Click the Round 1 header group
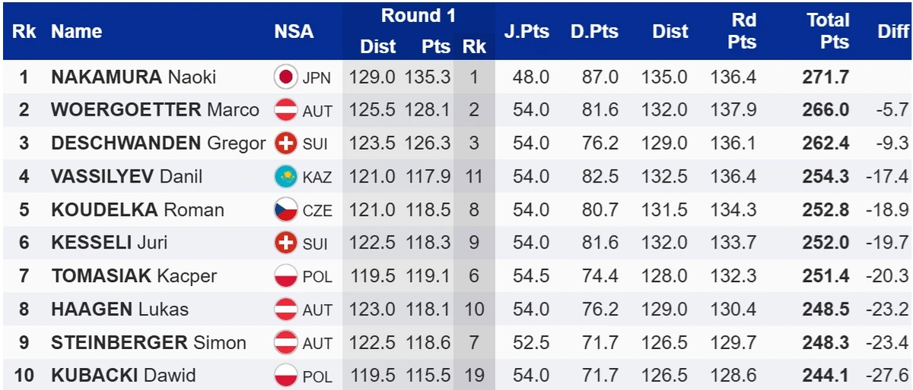The image size is (913, 390). click(418, 15)
